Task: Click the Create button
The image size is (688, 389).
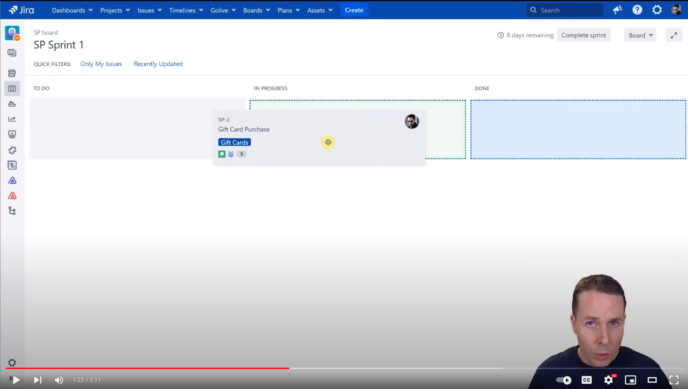Action: coord(354,10)
